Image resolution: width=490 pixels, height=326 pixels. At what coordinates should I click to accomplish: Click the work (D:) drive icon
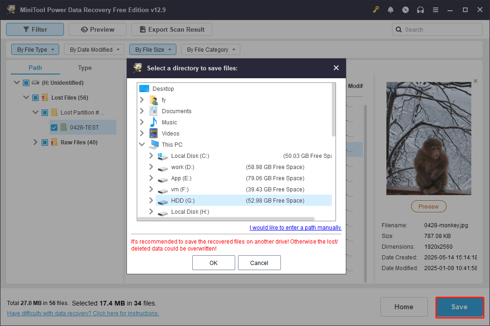click(x=163, y=168)
